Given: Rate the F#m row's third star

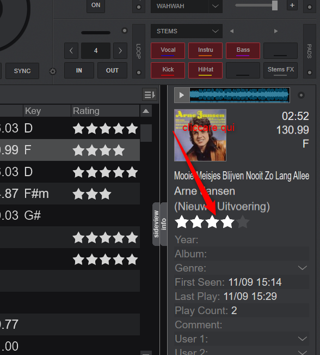Looking at the screenshot, I should [106, 194].
